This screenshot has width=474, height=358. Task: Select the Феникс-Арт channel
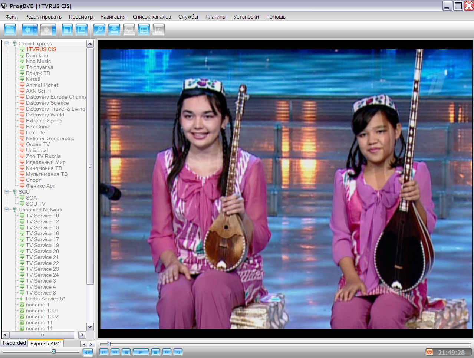(40, 186)
